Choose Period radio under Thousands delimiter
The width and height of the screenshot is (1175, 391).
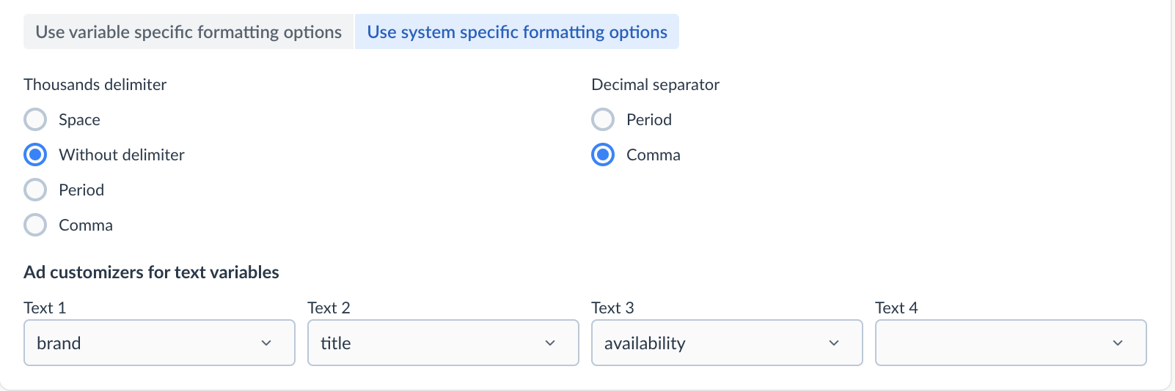coord(35,190)
